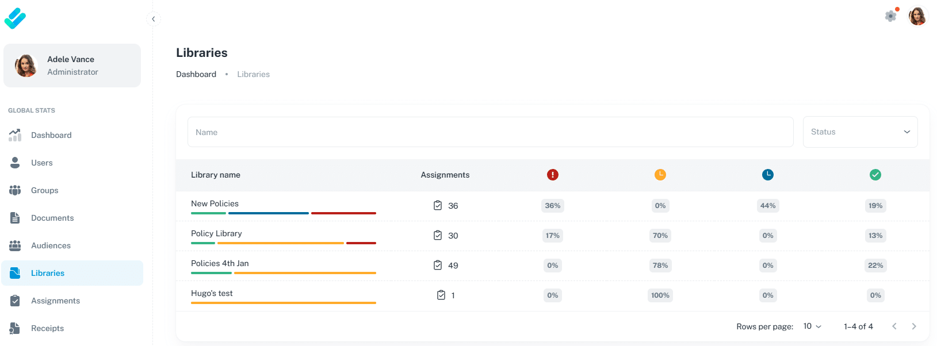This screenshot has height=346, width=937.
Task: Open settings gear with notification dot
Action: tap(891, 16)
